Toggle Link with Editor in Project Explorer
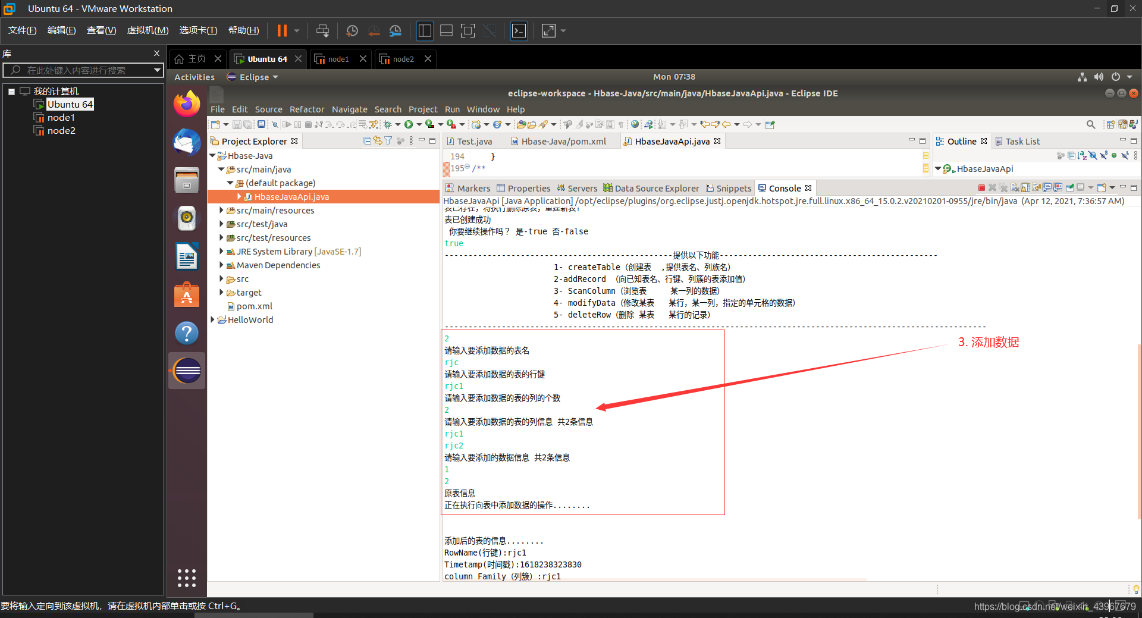 (378, 141)
